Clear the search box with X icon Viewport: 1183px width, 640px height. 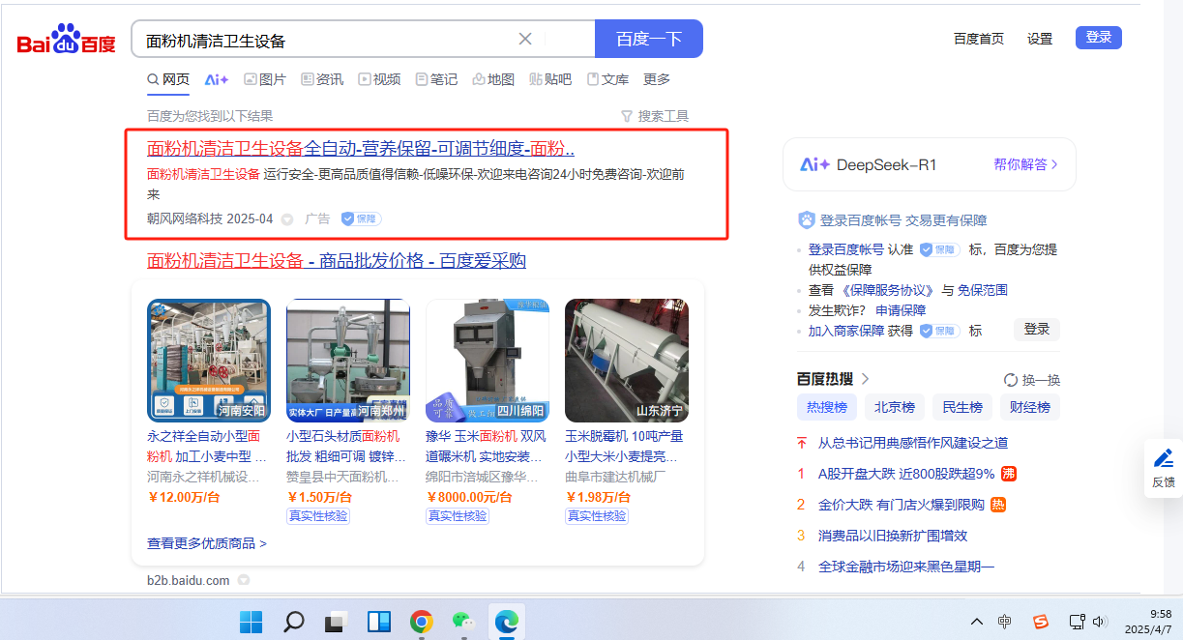coord(525,39)
